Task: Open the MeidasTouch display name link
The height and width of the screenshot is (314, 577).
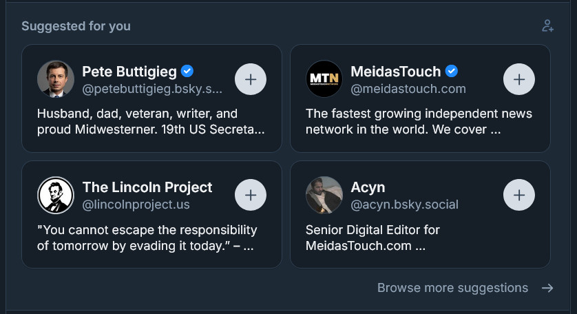Action: pos(396,72)
